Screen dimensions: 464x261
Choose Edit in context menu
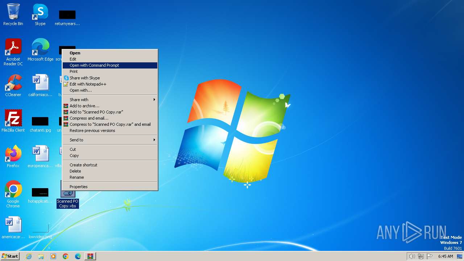pos(110,59)
